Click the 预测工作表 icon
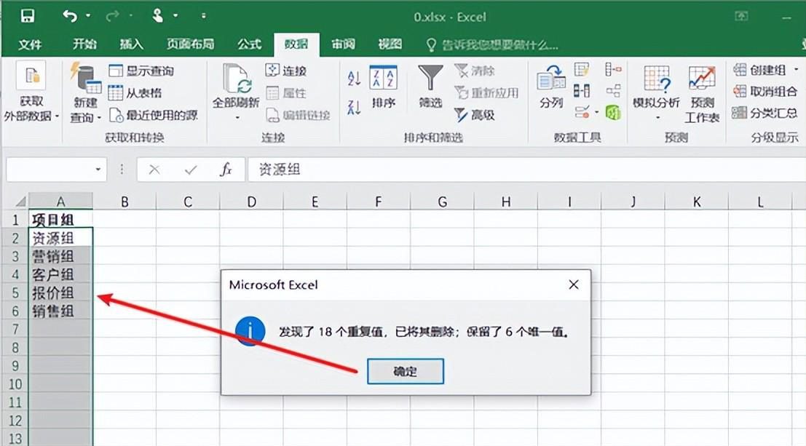This screenshot has width=806, height=446. tap(702, 94)
